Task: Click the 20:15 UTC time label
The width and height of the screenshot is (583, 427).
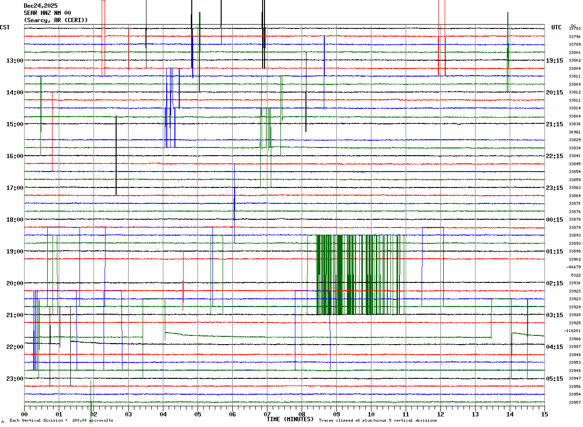Action: 555,93
